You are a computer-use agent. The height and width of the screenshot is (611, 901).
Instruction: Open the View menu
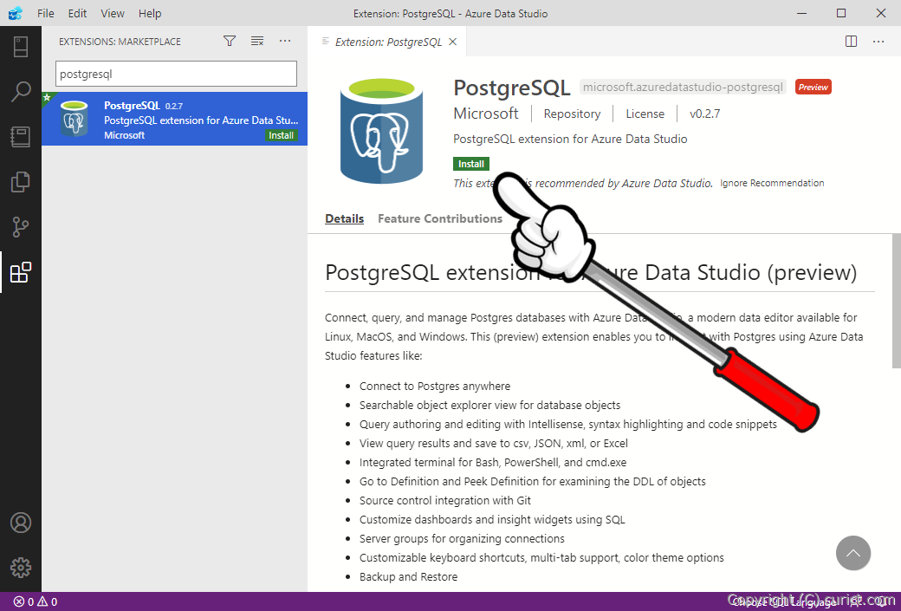pos(113,13)
